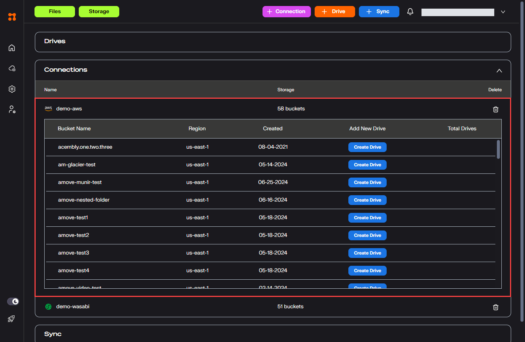
Task: Open the account dropdown chevron
Action: coord(503,12)
